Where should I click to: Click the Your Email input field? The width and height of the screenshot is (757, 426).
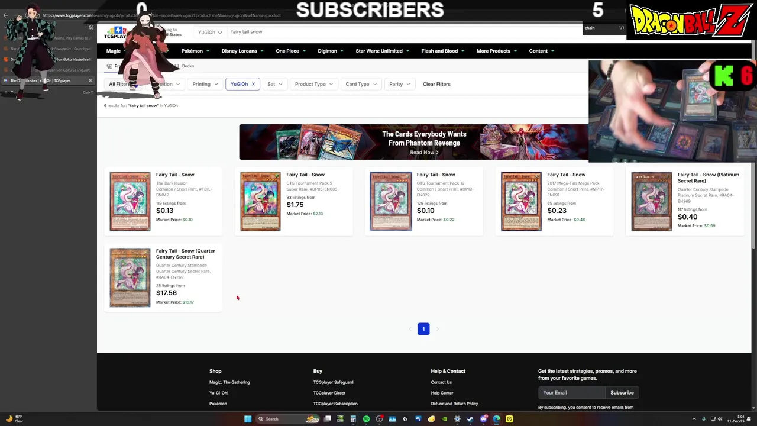coord(572,393)
